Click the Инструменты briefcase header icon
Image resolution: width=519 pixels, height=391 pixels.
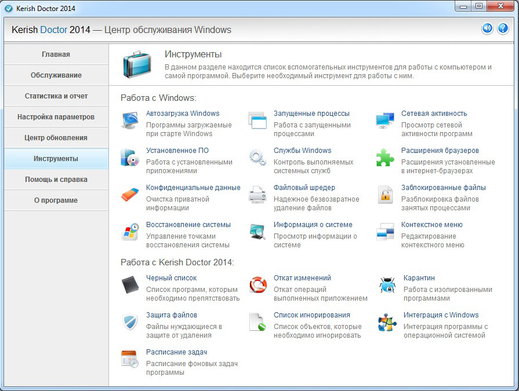(137, 64)
